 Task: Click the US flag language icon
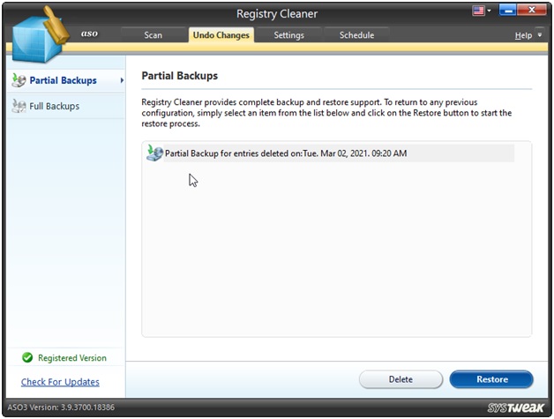tap(478, 11)
